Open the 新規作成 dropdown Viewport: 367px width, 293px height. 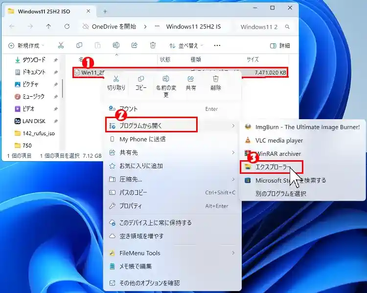26,45
